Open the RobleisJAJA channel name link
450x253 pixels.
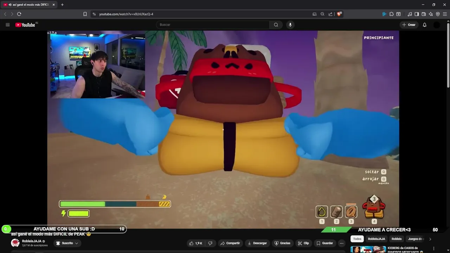32,241
